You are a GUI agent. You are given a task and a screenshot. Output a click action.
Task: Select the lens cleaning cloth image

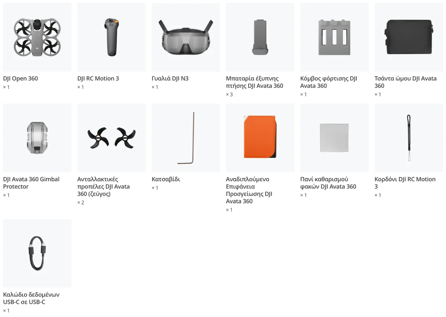334,138
